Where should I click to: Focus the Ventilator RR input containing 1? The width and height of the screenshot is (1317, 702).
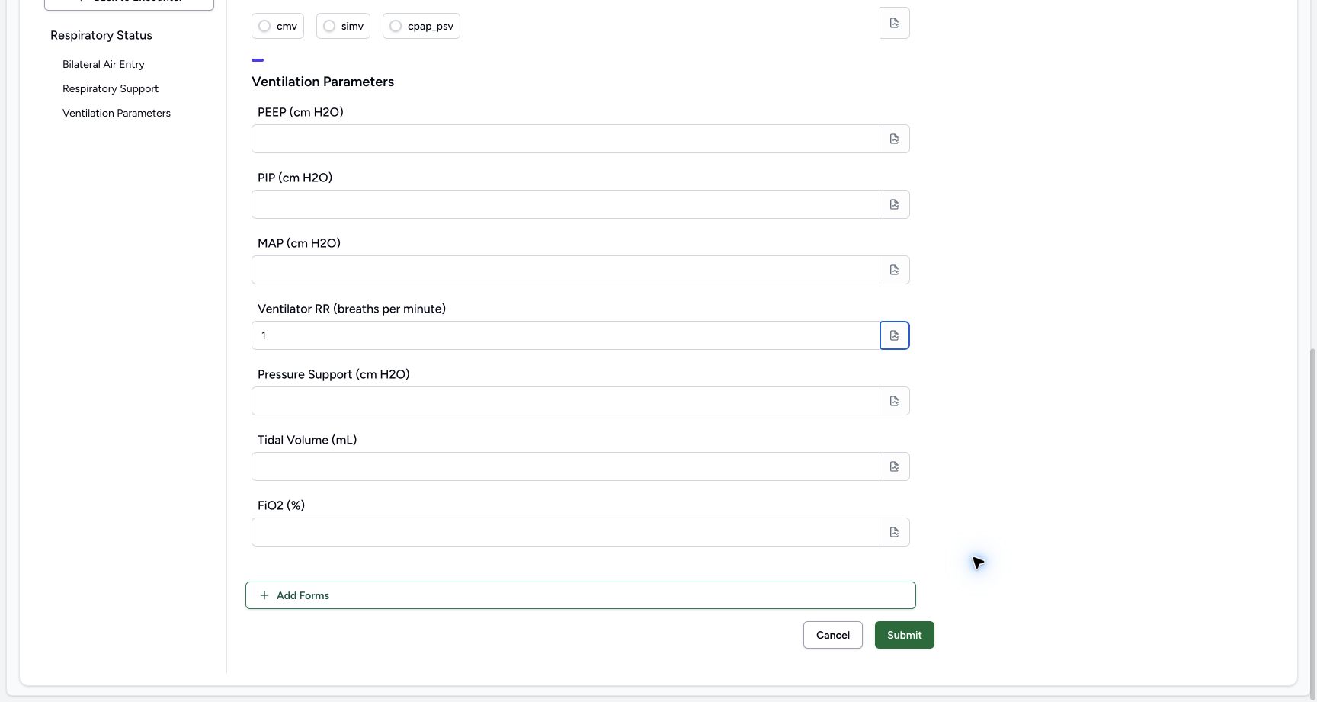click(566, 335)
